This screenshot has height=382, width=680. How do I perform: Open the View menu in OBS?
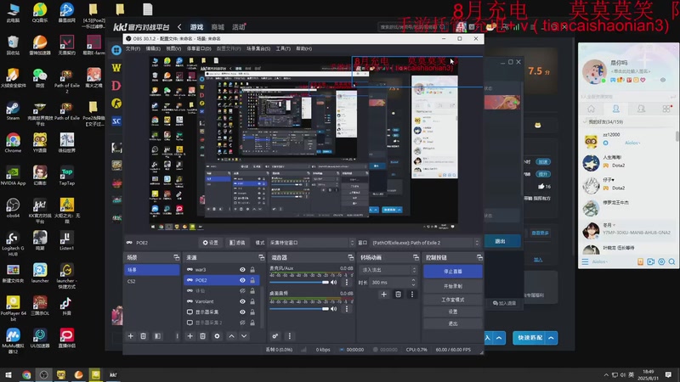(x=173, y=48)
